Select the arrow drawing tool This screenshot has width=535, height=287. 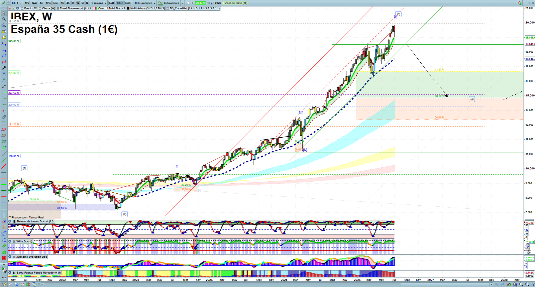click(4, 68)
